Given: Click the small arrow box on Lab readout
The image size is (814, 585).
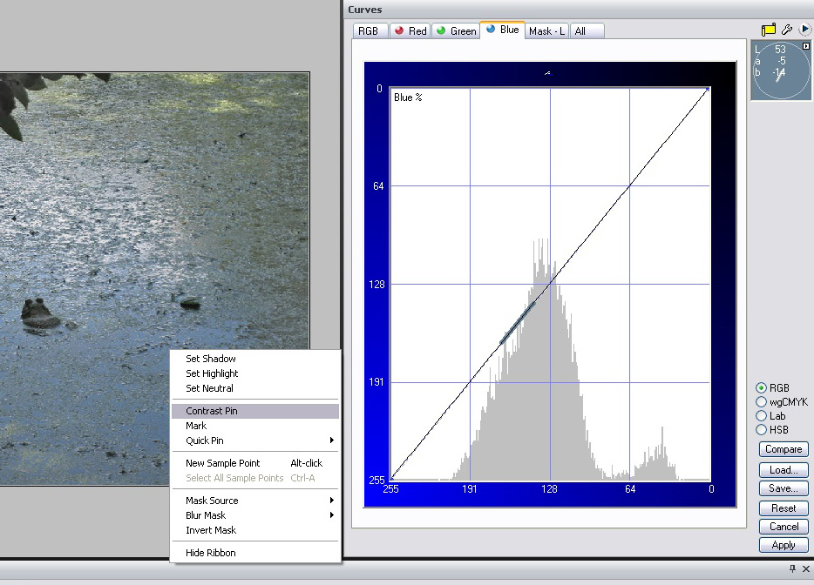Looking at the screenshot, I should pos(805,46).
